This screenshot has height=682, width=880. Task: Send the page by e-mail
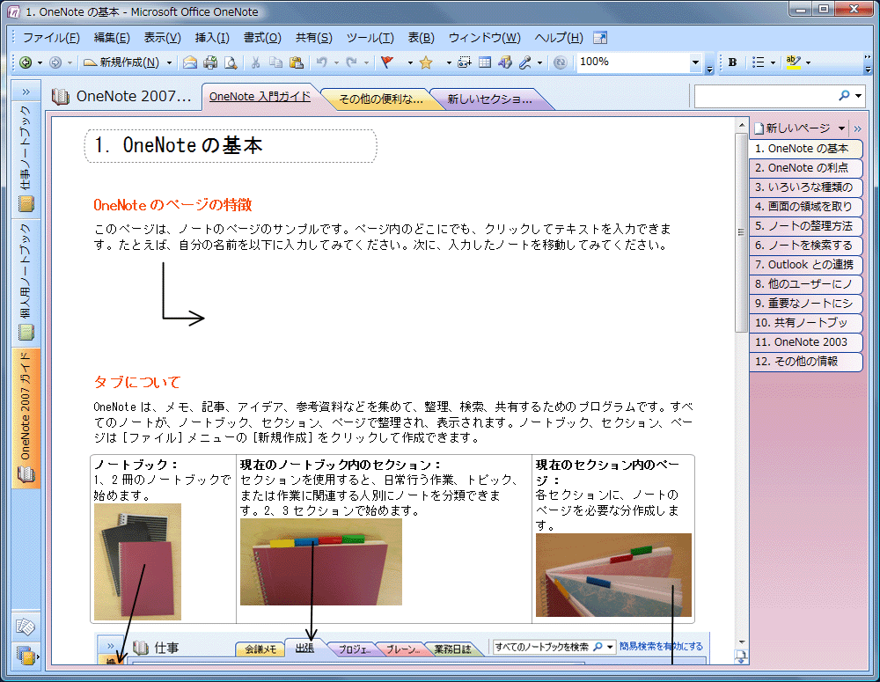pyautogui.click(x=190, y=62)
